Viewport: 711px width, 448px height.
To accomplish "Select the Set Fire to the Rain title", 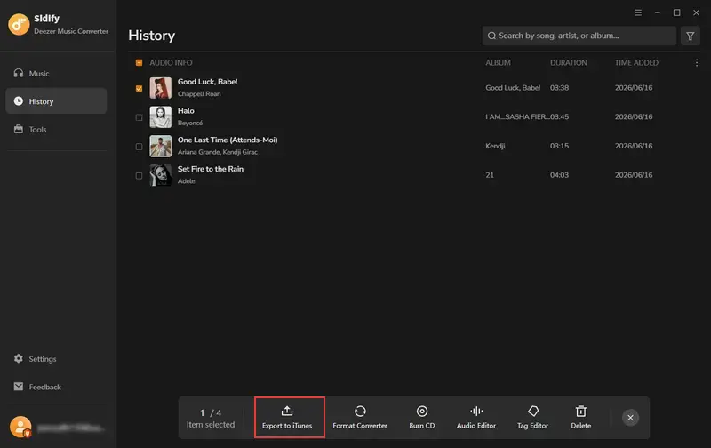I will (211, 169).
